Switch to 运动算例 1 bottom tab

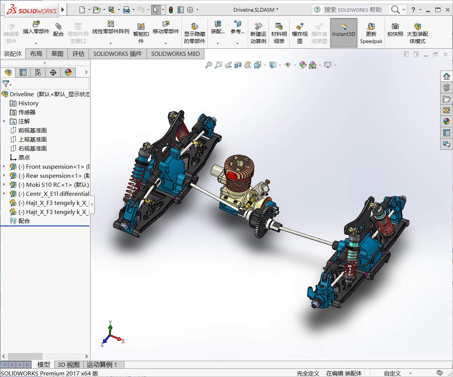(102, 365)
